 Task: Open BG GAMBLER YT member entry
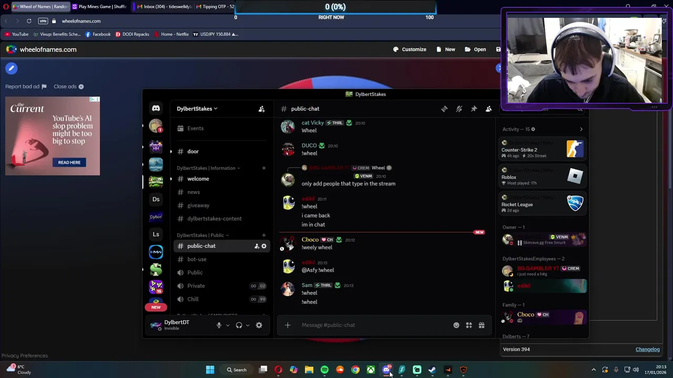tap(543, 271)
